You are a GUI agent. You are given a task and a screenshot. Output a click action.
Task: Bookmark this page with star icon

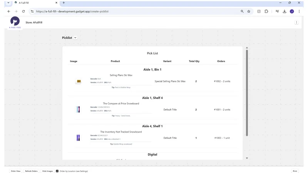[249, 12]
